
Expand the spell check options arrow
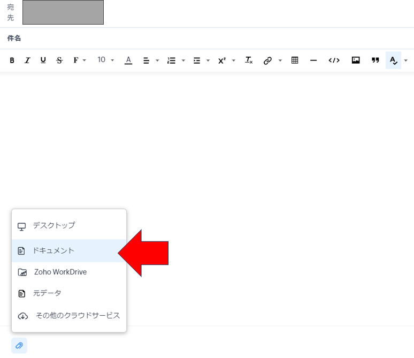click(x=406, y=60)
